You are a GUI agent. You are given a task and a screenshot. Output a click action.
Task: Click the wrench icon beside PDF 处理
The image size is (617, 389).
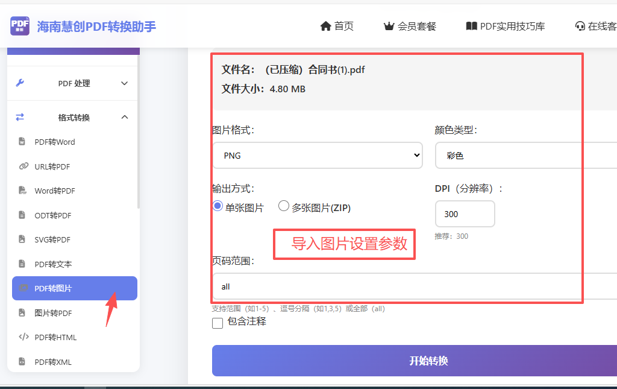[x=20, y=83]
